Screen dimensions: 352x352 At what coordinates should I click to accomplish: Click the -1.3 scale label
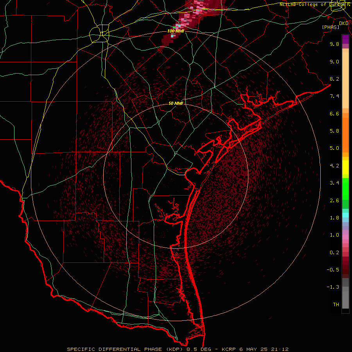click(x=333, y=287)
